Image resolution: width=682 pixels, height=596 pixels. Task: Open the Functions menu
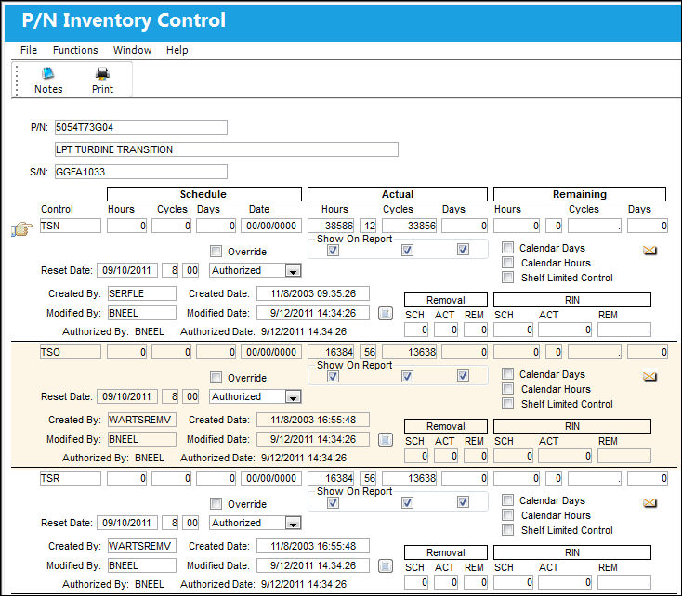(75, 50)
